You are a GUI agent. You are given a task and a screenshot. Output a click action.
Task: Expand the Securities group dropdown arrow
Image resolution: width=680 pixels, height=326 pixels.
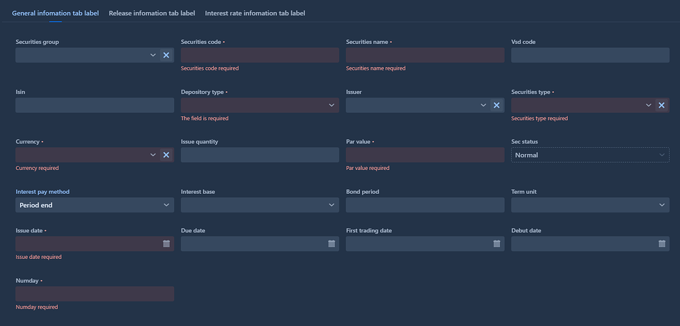pyautogui.click(x=153, y=55)
